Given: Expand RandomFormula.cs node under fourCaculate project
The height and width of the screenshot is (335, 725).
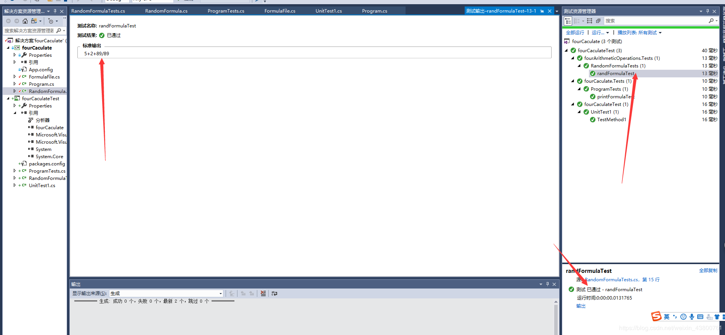Looking at the screenshot, I should point(14,91).
